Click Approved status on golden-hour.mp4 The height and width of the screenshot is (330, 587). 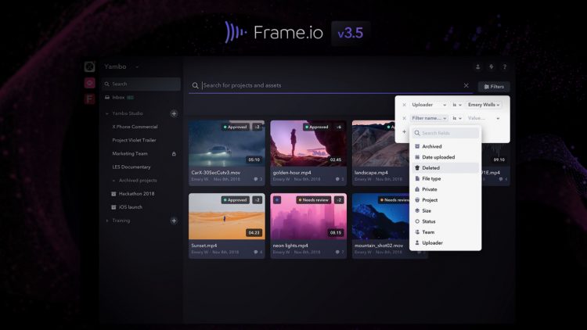[x=317, y=127]
